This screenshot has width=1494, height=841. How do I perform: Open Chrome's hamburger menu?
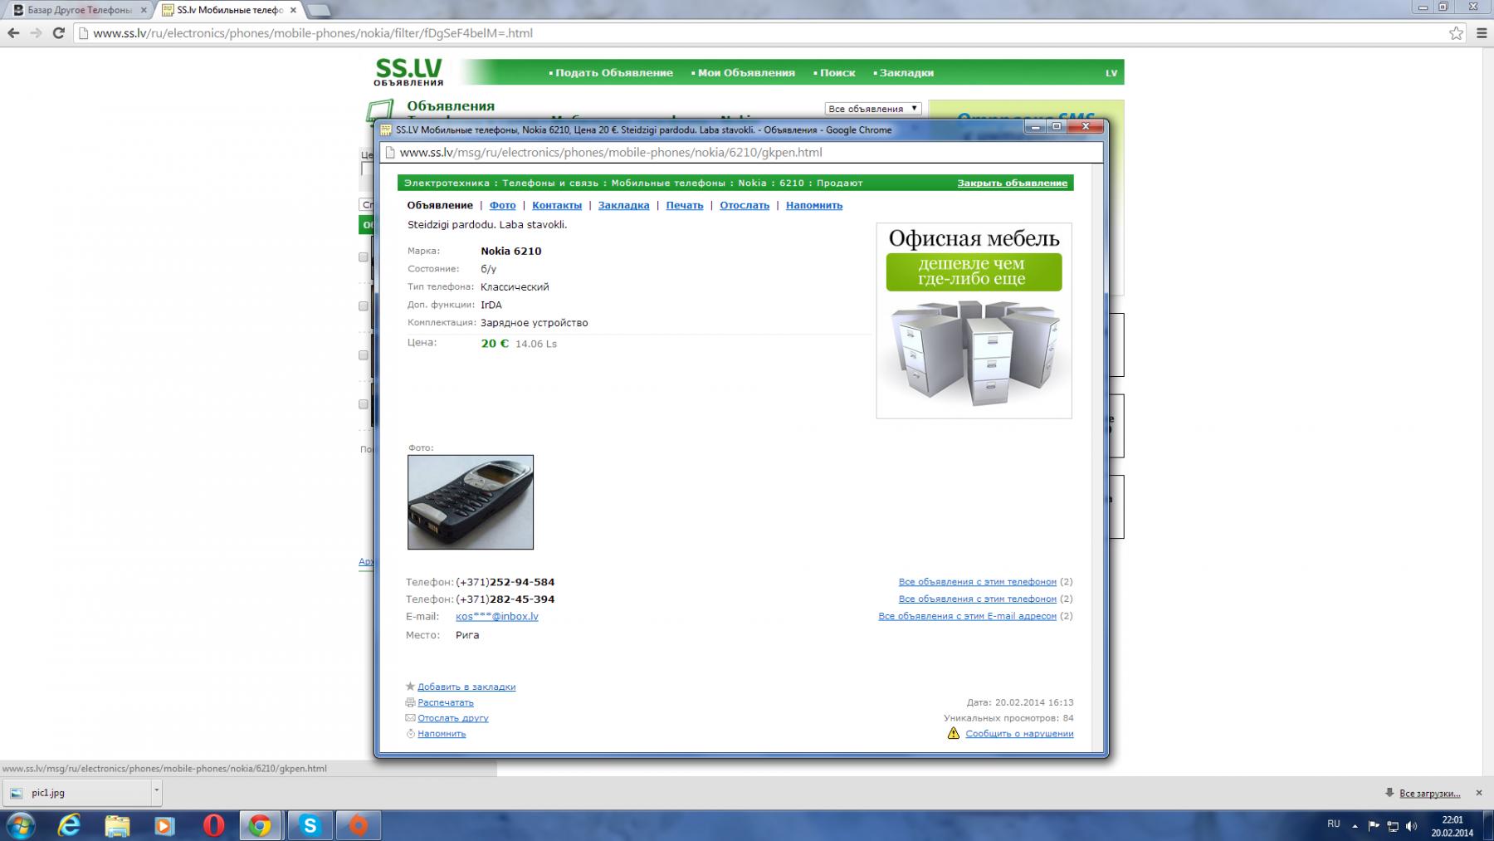pyautogui.click(x=1482, y=33)
